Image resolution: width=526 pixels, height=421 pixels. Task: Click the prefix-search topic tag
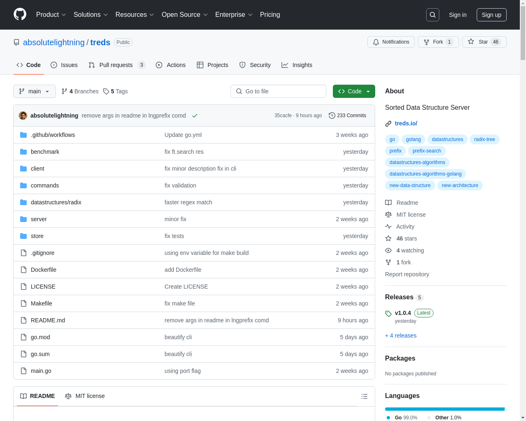click(x=427, y=151)
